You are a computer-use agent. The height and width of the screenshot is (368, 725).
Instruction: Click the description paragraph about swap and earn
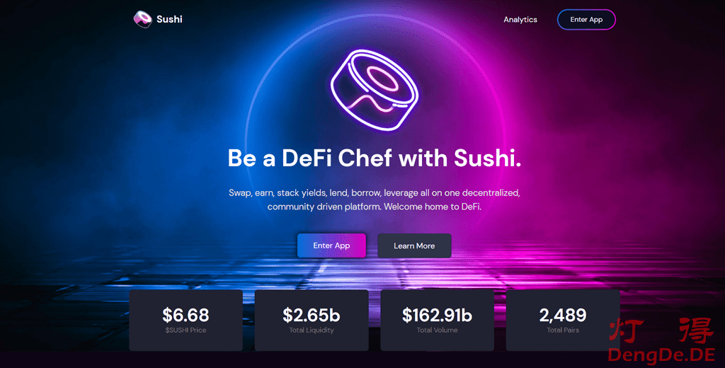coord(375,200)
